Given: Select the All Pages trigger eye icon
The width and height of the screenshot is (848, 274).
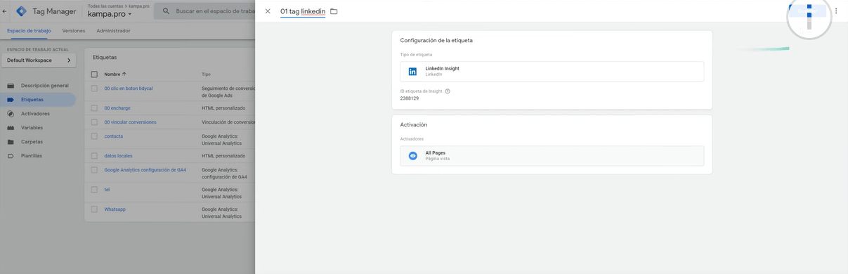Looking at the screenshot, I should coord(413,155).
